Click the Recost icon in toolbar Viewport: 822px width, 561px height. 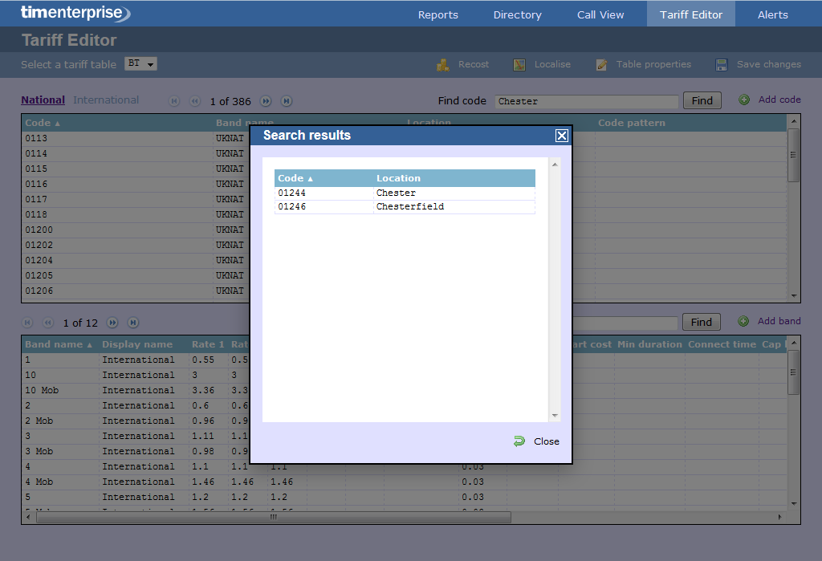point(442,65)
